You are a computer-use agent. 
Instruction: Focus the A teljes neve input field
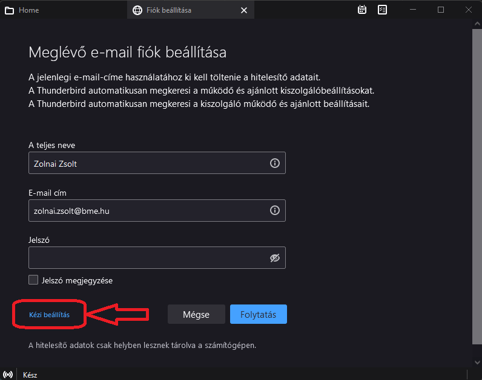(x=157, y=163)
